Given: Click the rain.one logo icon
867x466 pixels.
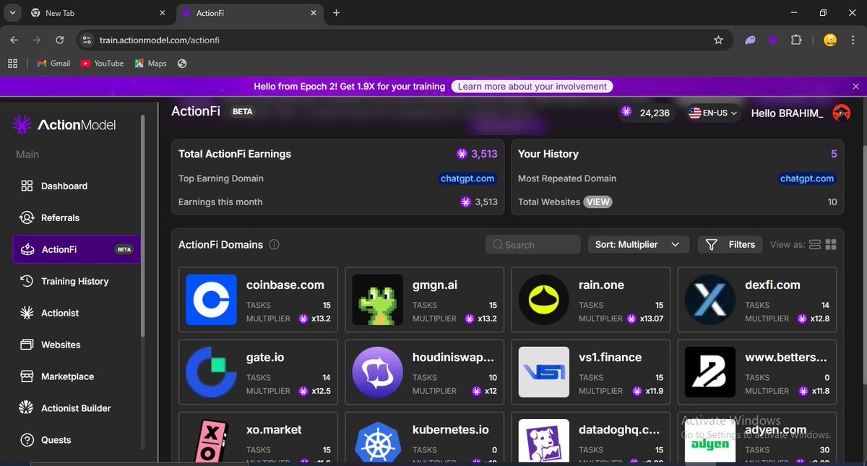Looking at the screenshot, I should [544, 299].
